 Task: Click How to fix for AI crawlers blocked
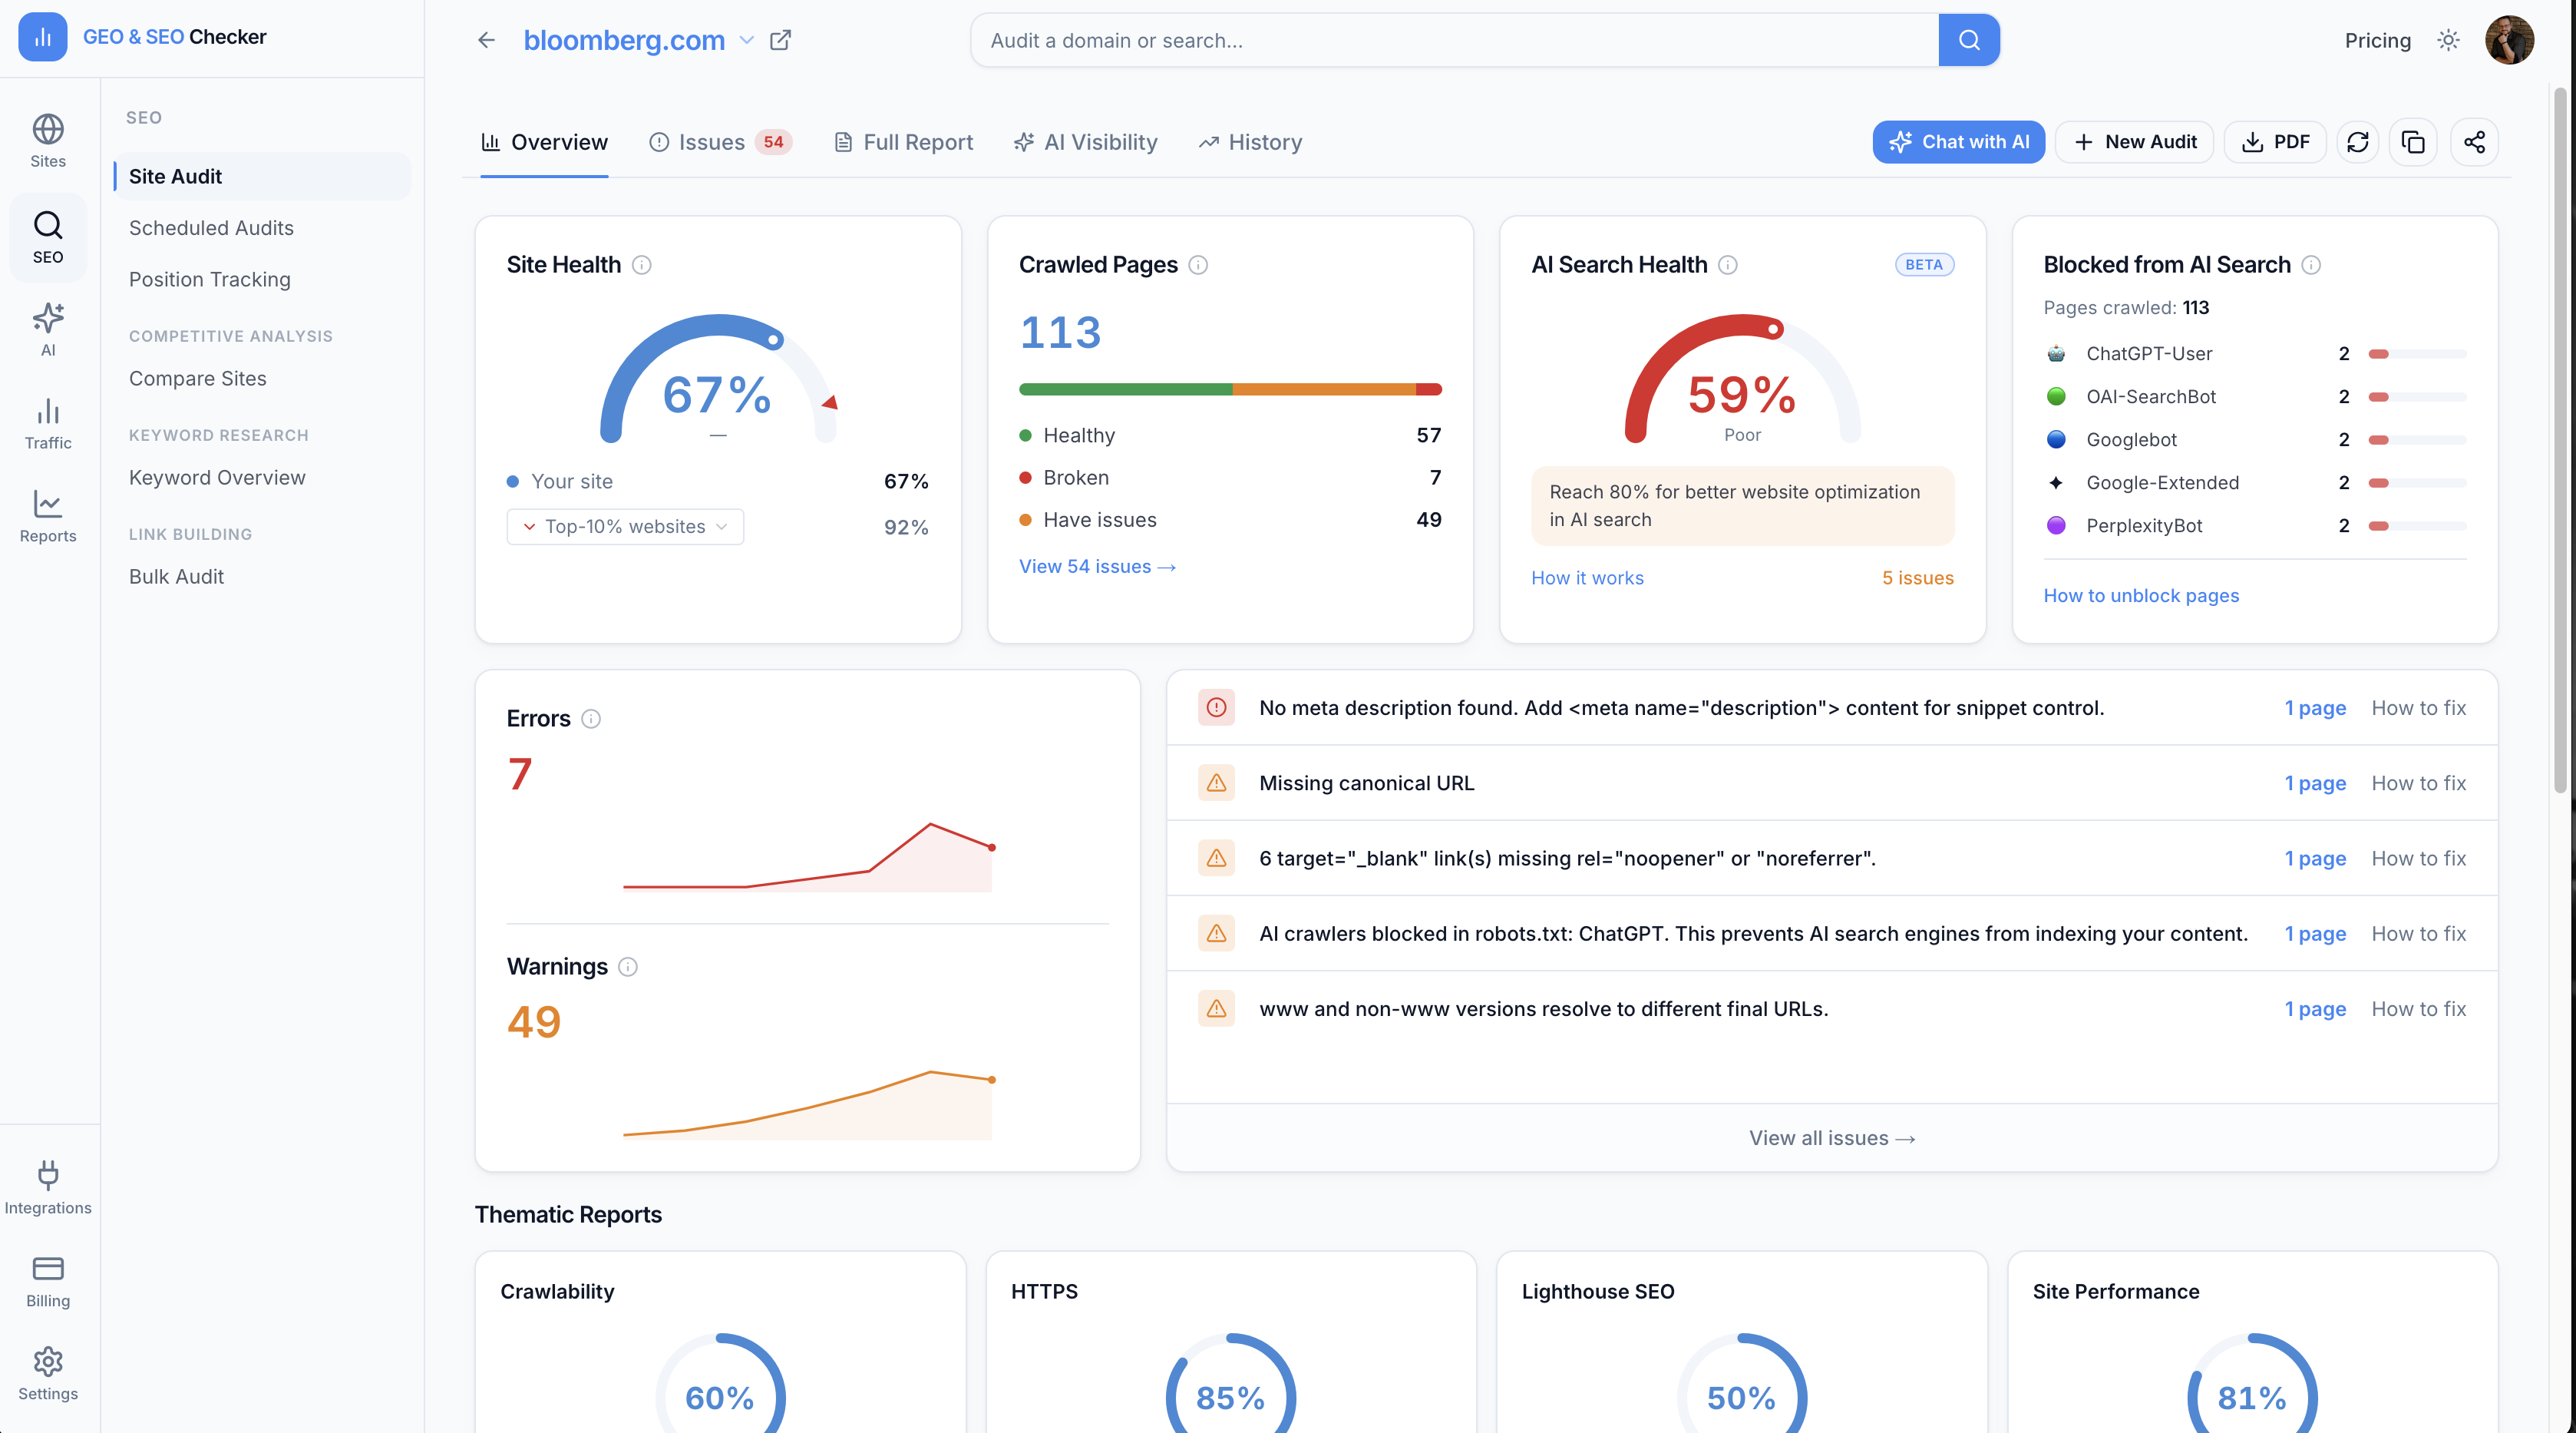click(2418, 934)
